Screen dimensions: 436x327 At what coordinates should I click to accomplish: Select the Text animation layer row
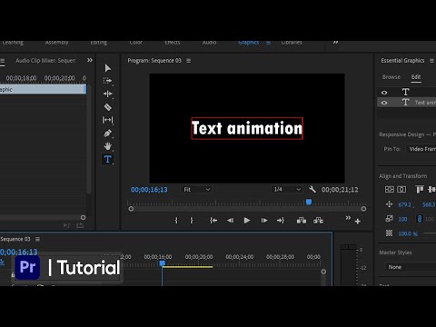(x=407, y=103)
